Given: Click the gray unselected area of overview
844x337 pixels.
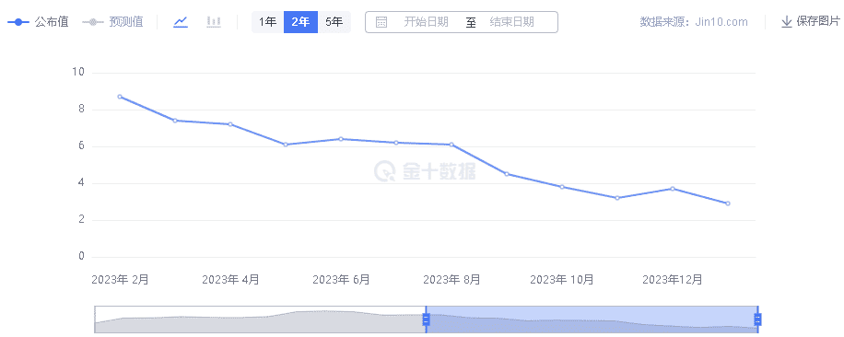Looking at the screenshot, I should (261, 320).
